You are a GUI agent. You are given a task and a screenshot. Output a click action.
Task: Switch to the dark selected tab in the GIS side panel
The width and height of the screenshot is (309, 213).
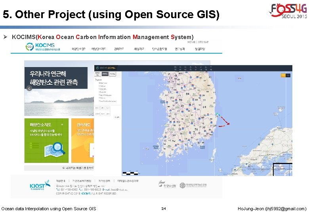click(105, 74)
